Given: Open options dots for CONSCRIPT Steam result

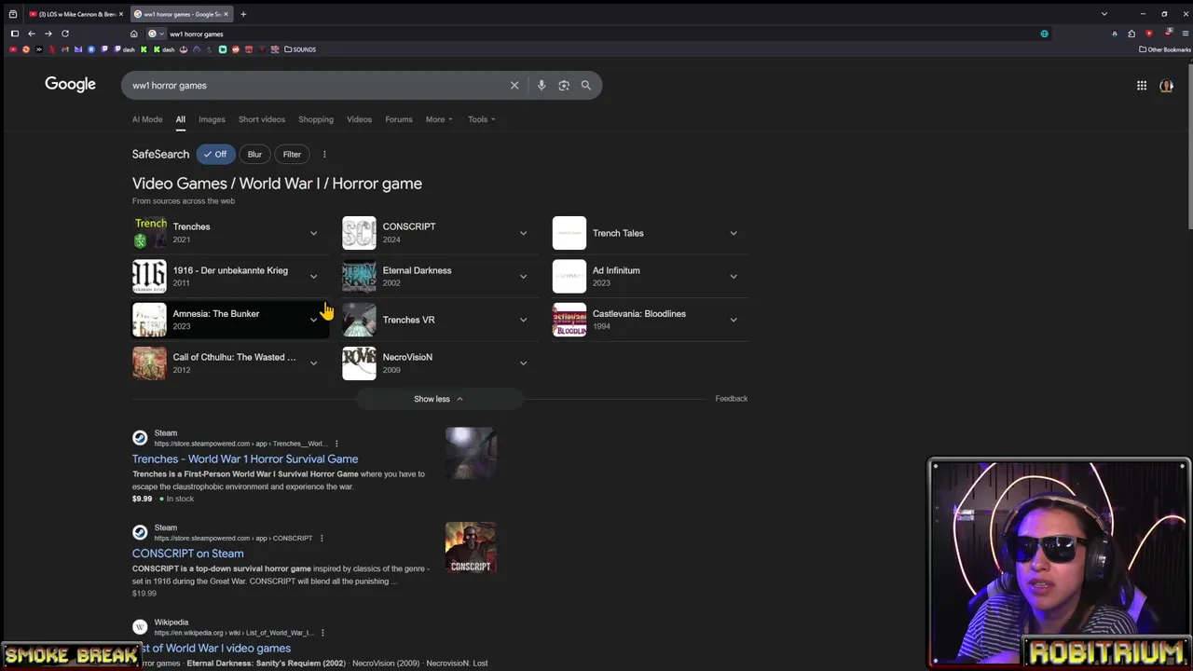Looking at the screenshot, I should (322, 538).
